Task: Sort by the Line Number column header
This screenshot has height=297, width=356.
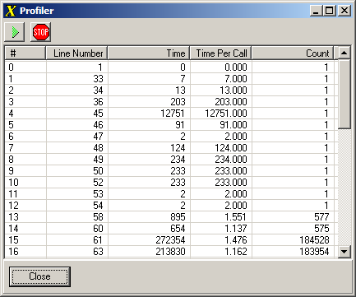Action: click(x=76, y=53)
